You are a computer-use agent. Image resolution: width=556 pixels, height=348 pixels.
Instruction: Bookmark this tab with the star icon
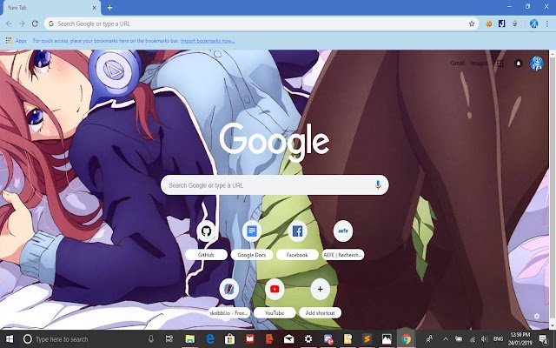tap(472, 23)
